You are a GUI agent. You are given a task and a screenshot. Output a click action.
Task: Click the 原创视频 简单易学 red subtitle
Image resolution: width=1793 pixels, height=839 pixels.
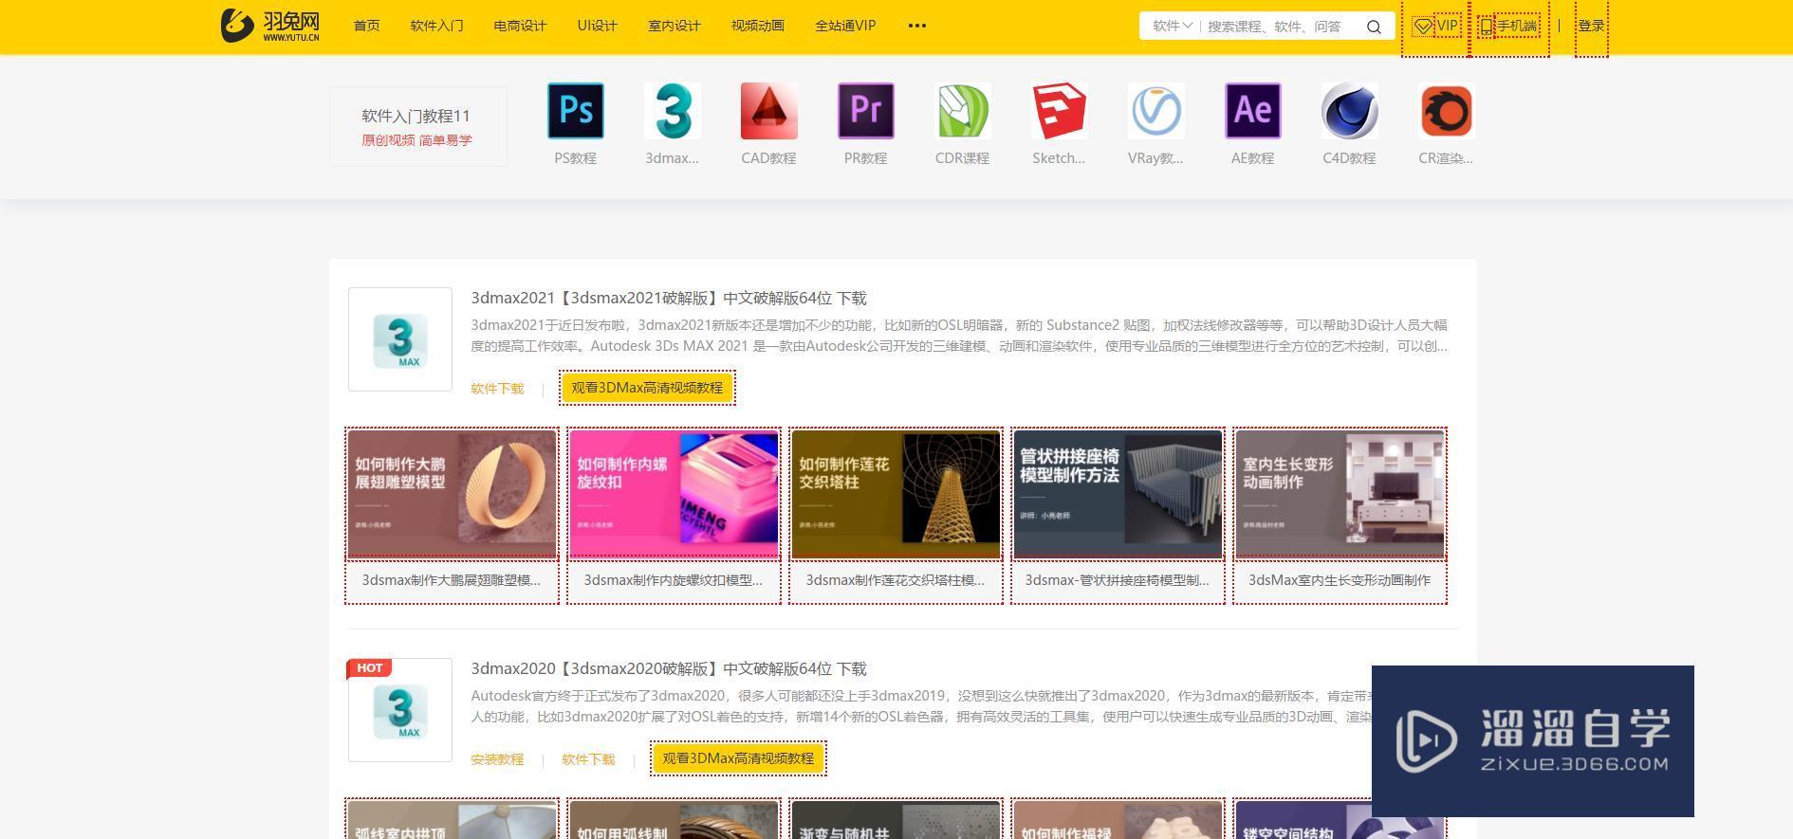point(416,140)
